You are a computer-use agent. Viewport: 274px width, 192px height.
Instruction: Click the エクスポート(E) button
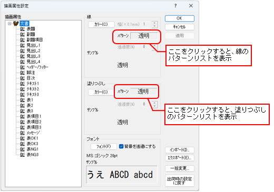coord(180,158)
